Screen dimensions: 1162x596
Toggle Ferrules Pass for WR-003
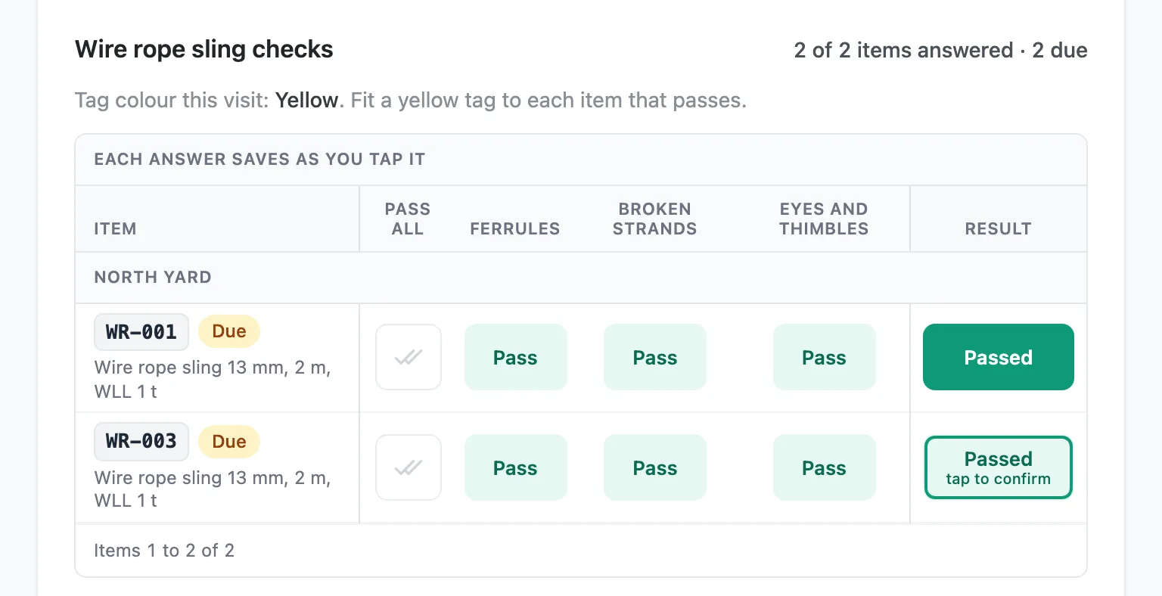click(x=516, y=467)
